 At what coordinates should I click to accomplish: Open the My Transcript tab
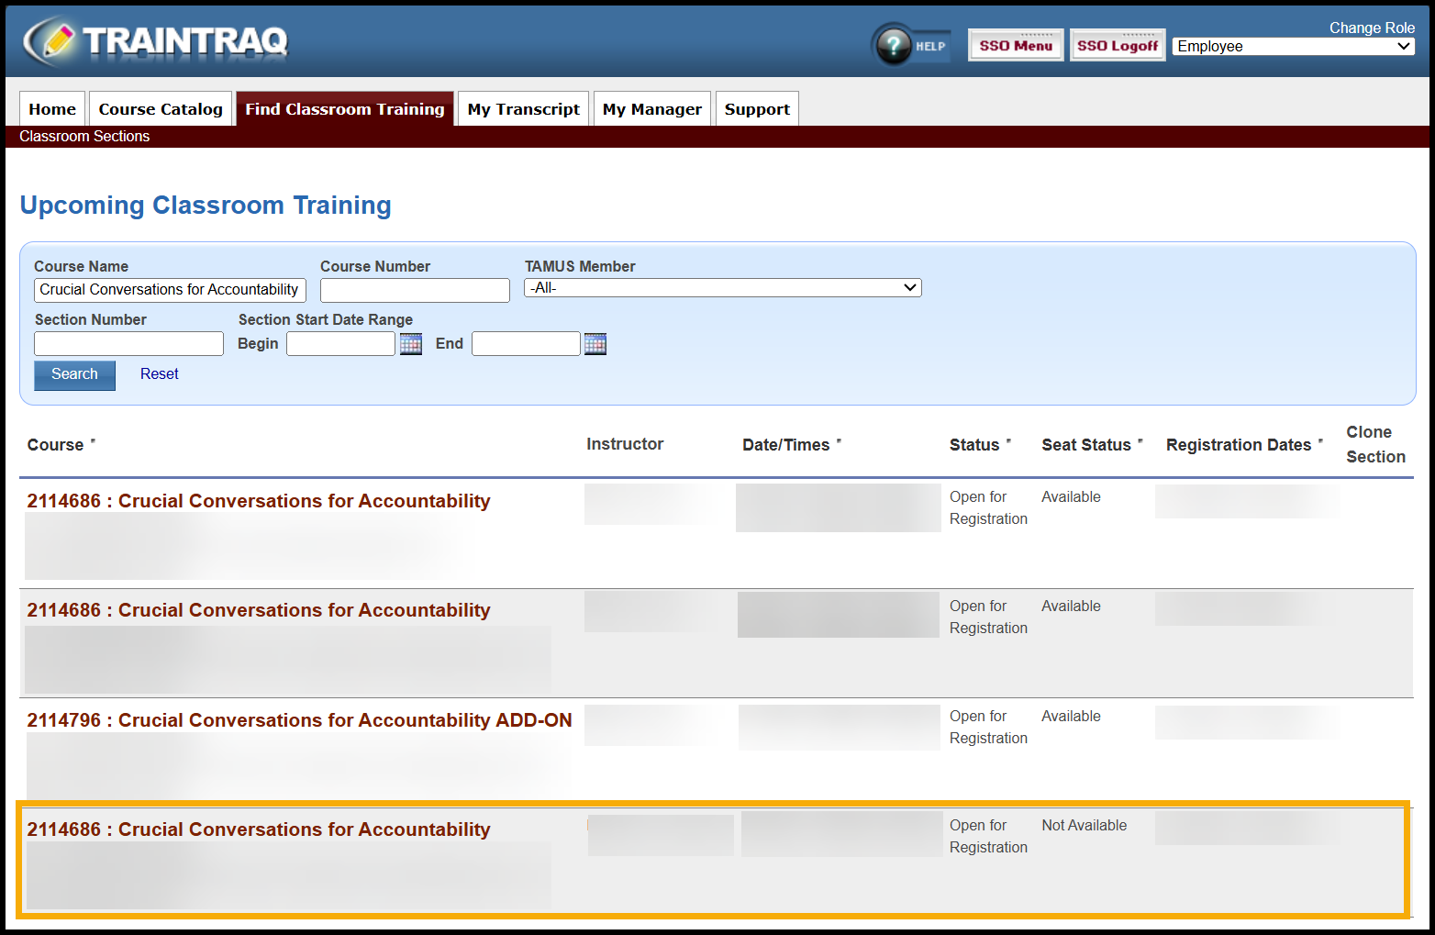(x=523, y=109)
